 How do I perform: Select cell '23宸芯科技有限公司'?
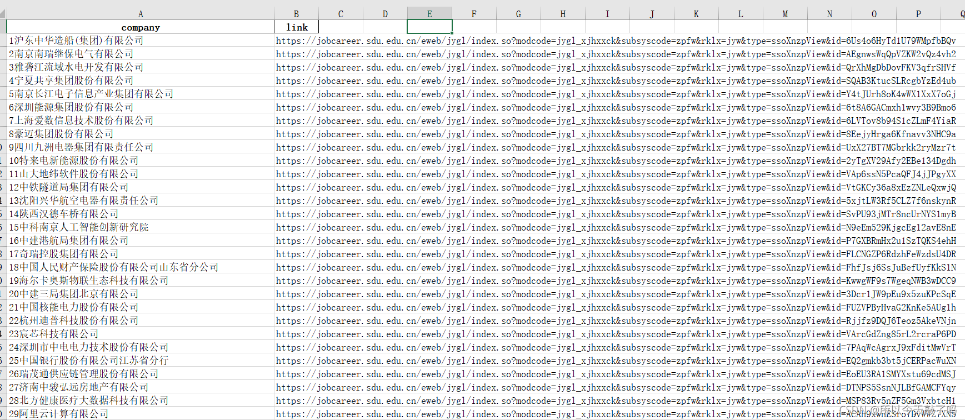[140, 333]
